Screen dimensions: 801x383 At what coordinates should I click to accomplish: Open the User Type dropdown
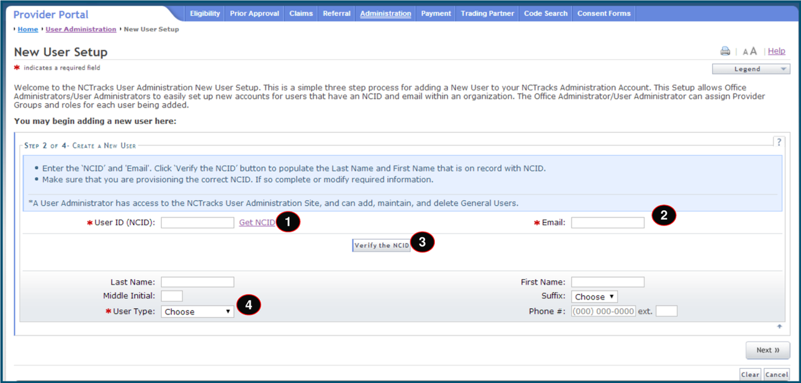[x=197, y=312]
